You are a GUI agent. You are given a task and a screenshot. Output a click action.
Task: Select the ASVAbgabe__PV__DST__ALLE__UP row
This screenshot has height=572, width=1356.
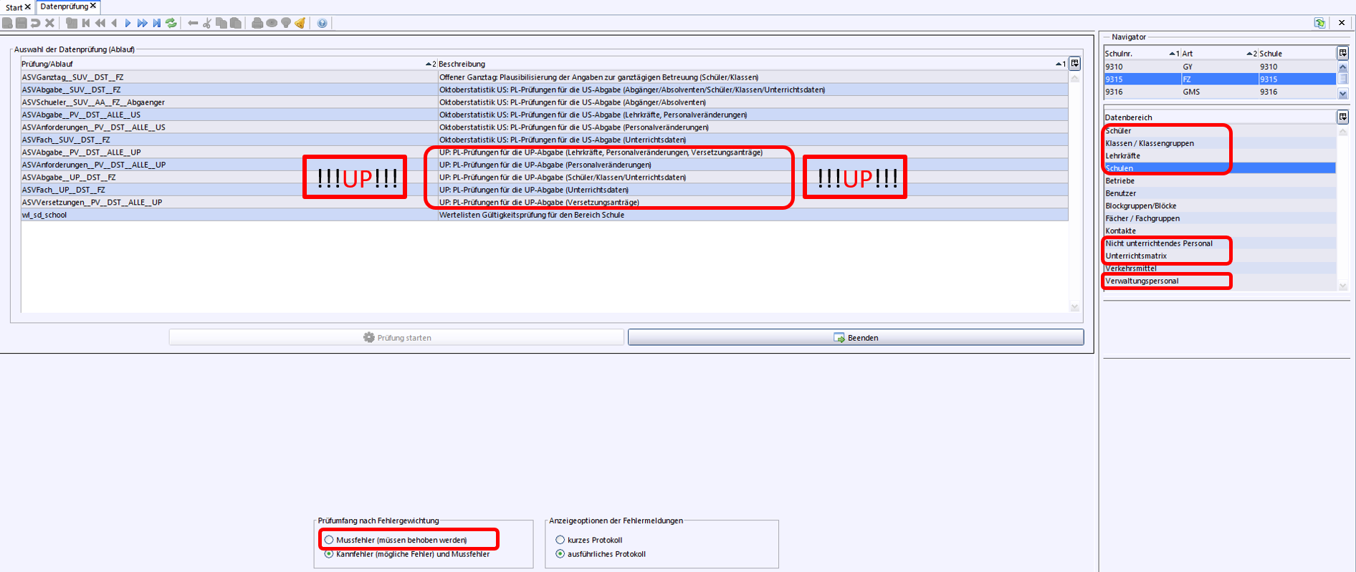(545, 152)
